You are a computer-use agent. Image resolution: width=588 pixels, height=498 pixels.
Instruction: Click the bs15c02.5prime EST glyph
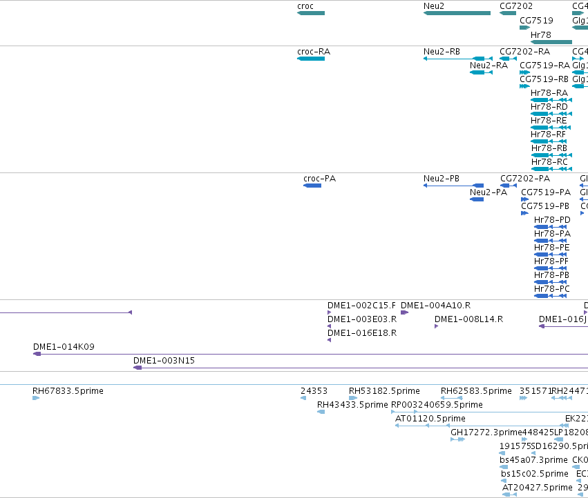click(x=504, y=481)
